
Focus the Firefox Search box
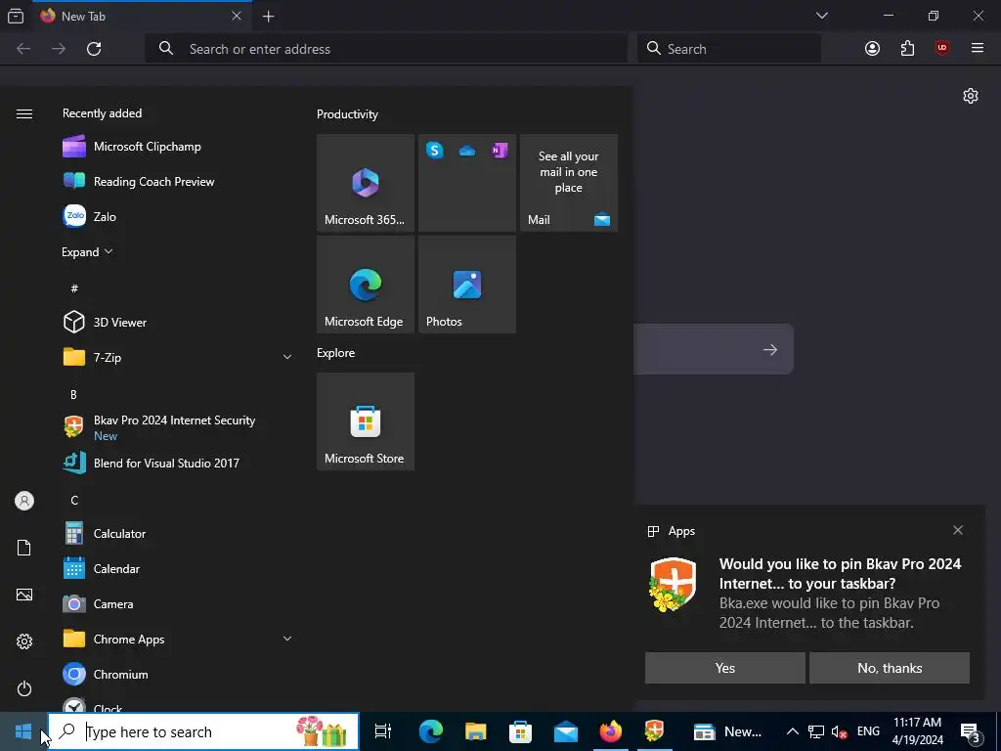click(729, 49)
